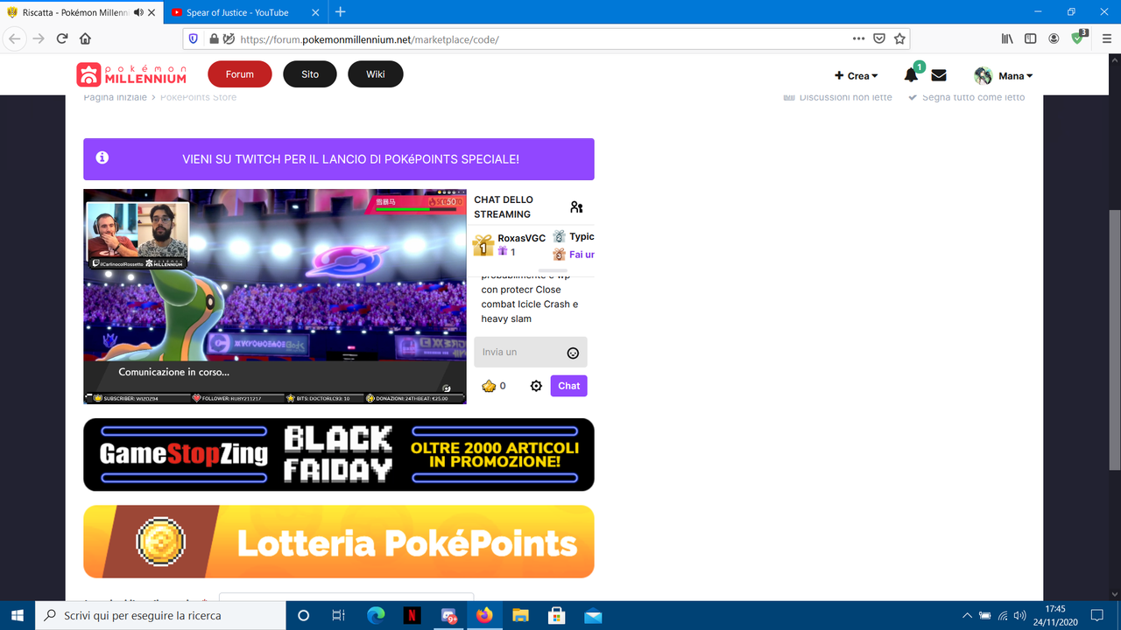The image size is (1121, 630).
Task: Open the emoji picker in the chat input
Action: (573, 352)
